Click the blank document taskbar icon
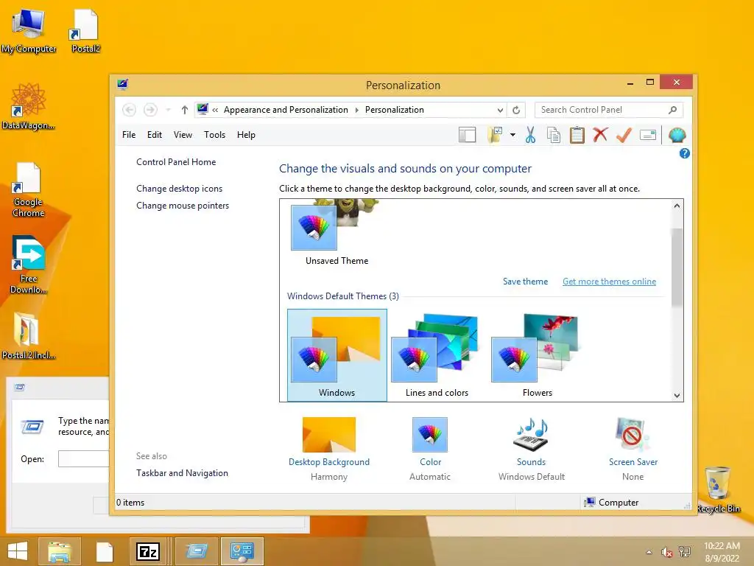Image resolution: width=754 pixels, height=566 pixels. click(x=105, y=551)
